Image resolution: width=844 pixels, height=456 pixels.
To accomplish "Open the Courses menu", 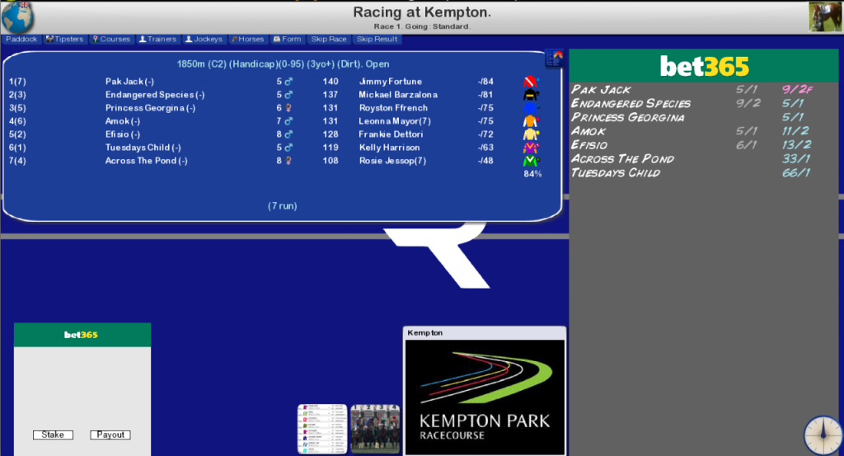I will tap(111, 40).
